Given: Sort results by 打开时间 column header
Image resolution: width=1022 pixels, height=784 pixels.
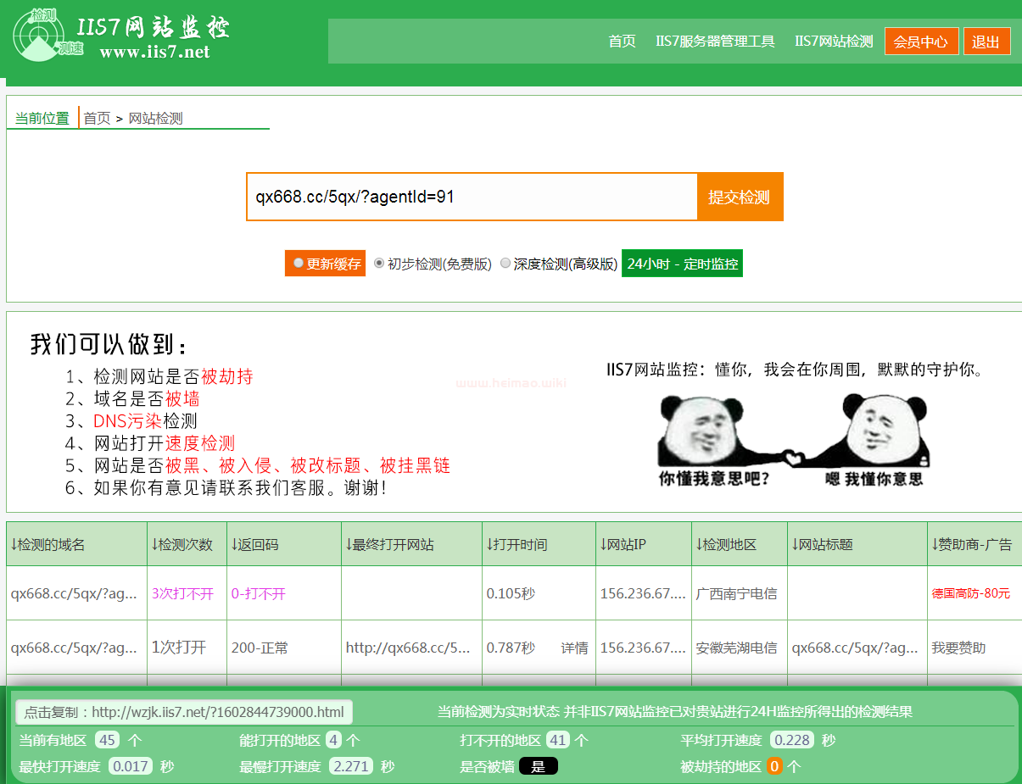Looking at the screenshot, I should coord(517,545).
